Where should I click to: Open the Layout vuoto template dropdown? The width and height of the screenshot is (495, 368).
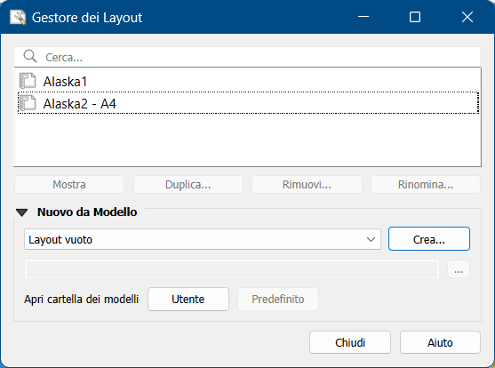[203, 239]
